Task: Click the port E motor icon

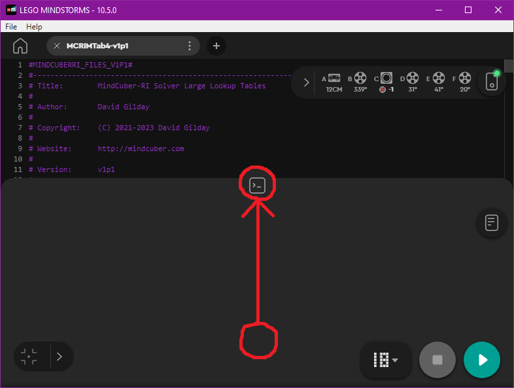Action: click(438, 78)
